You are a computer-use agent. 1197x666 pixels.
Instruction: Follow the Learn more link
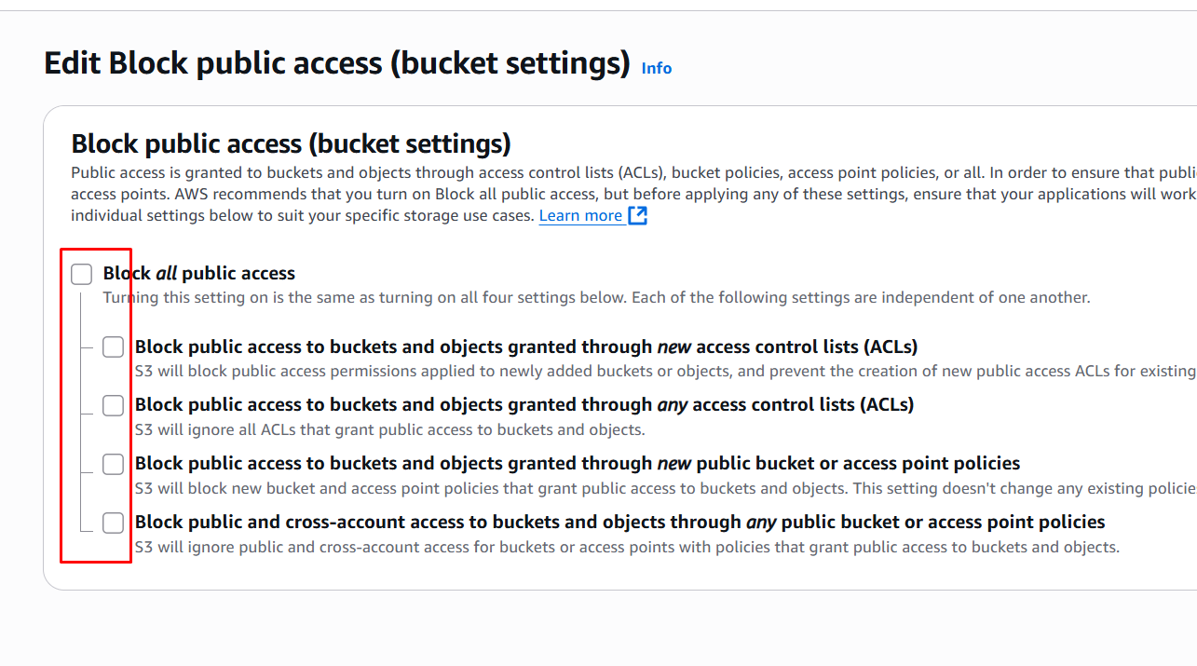click(x=580, y=215)
